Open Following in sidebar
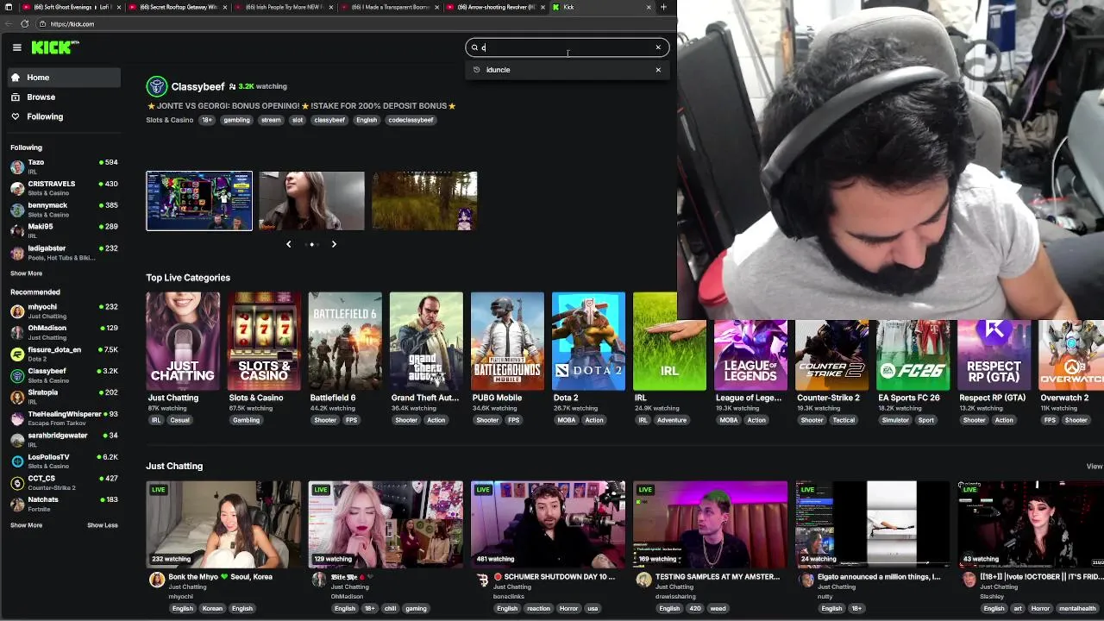Viewport: 1104px width, 621px height. (65, 116)
